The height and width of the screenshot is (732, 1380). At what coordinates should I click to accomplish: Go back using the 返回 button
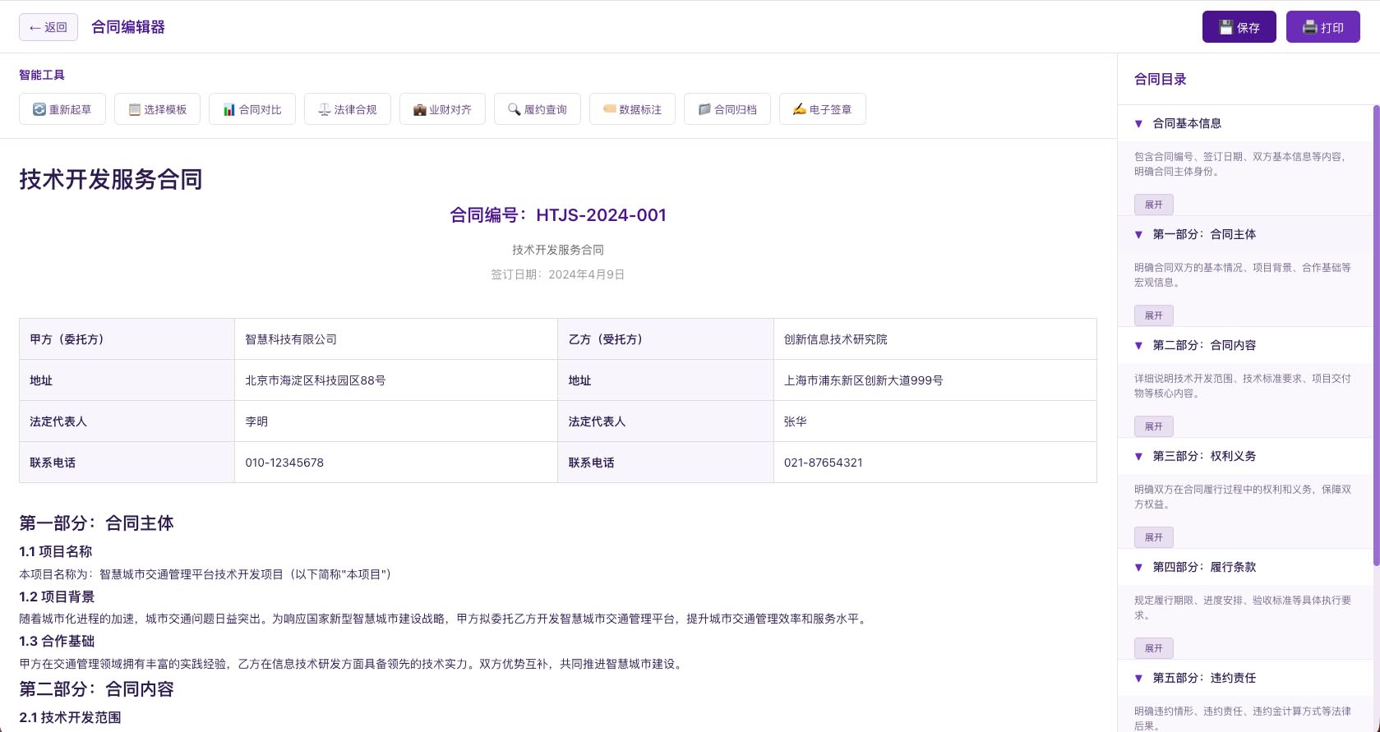(48, 27)
